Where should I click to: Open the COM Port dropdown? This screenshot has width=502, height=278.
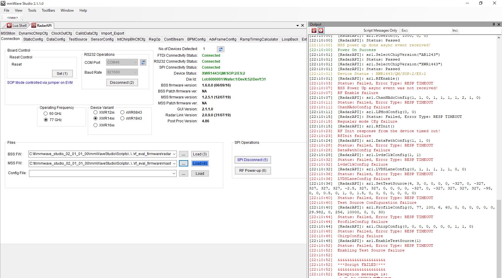pyautogui.click(x=135, y=62)
